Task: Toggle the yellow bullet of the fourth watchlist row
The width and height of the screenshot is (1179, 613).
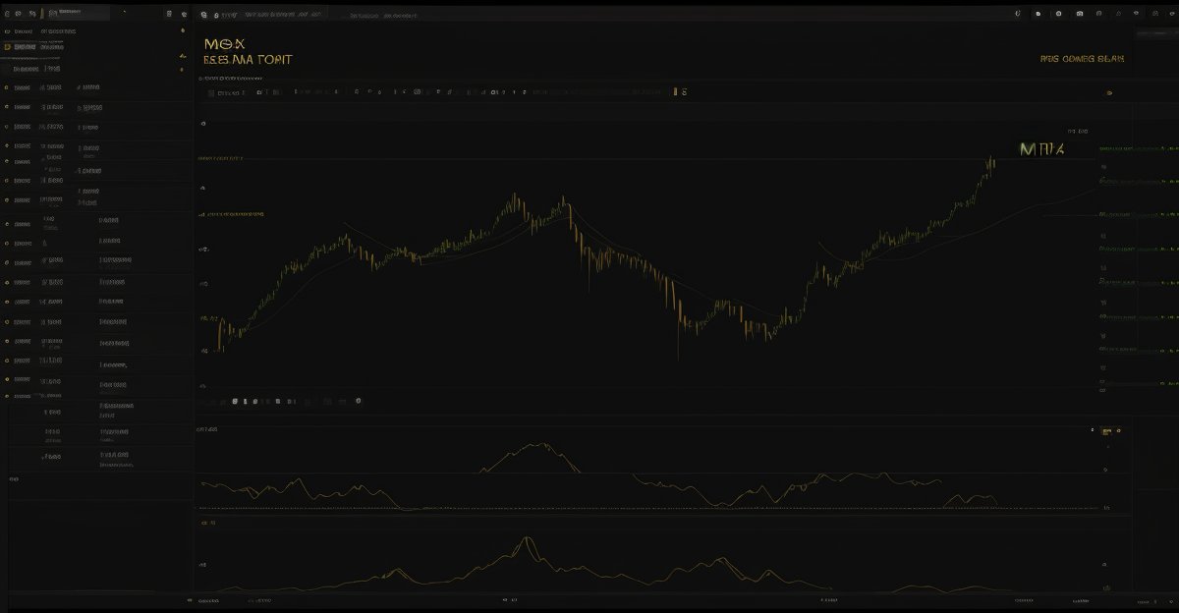Action: click(x=7, y=145)
